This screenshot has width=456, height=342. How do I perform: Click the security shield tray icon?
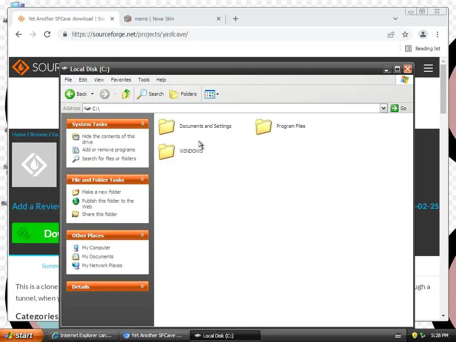pyautogui.click(x=415, y=335)
